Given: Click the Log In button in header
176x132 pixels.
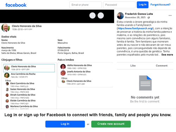Looking at the screenshot, I should point(143,5).
